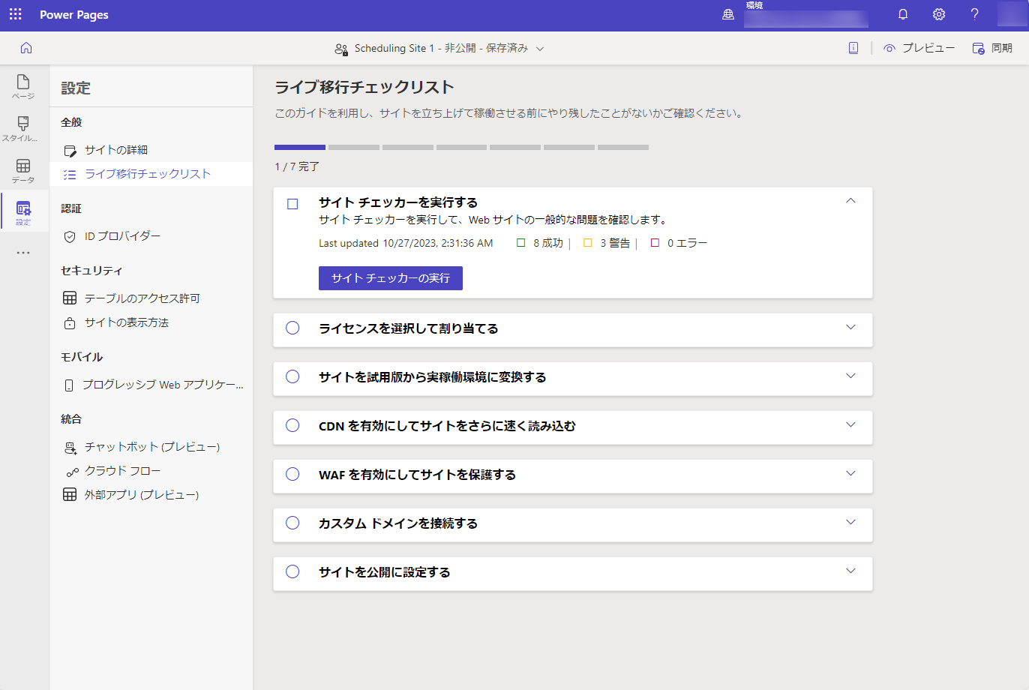Click the クラウド フロー flow icon
This screenshot has width=1029, height=690.
click(x=72, y=472)
